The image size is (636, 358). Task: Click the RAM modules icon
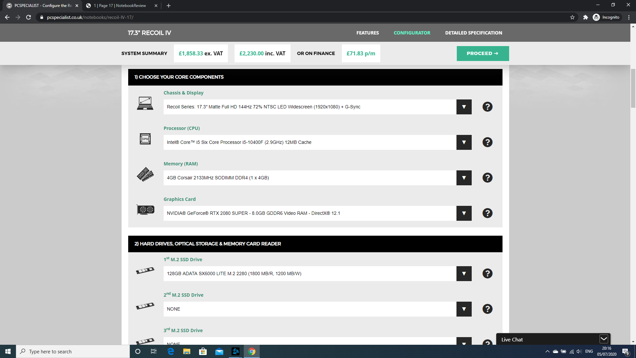click(145, 174)
